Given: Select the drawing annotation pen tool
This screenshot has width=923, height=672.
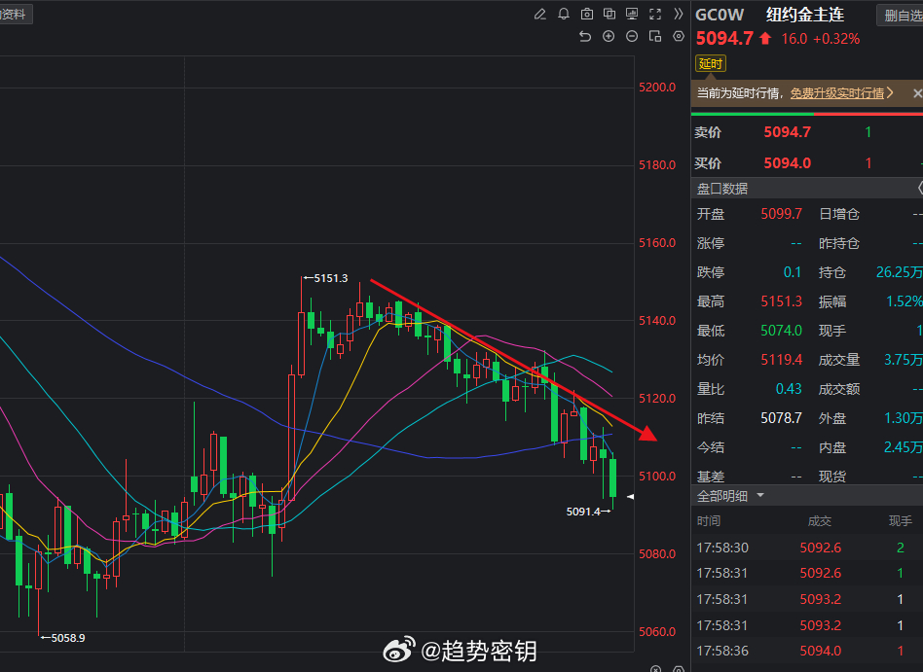Looking at the screenshot, I should [x=540, y=14].
